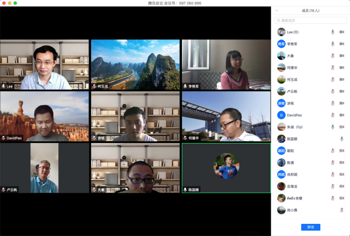This screenshot has width=350, height=236.
Task: Click the camera icon beside DavidPao
Action: [342, 115]
